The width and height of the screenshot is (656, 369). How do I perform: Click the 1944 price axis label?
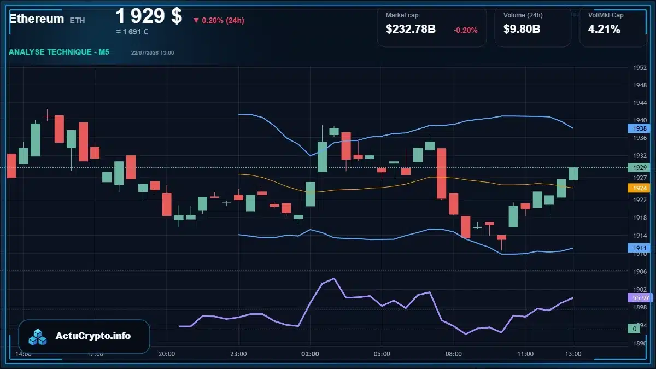tap(640, 103)
